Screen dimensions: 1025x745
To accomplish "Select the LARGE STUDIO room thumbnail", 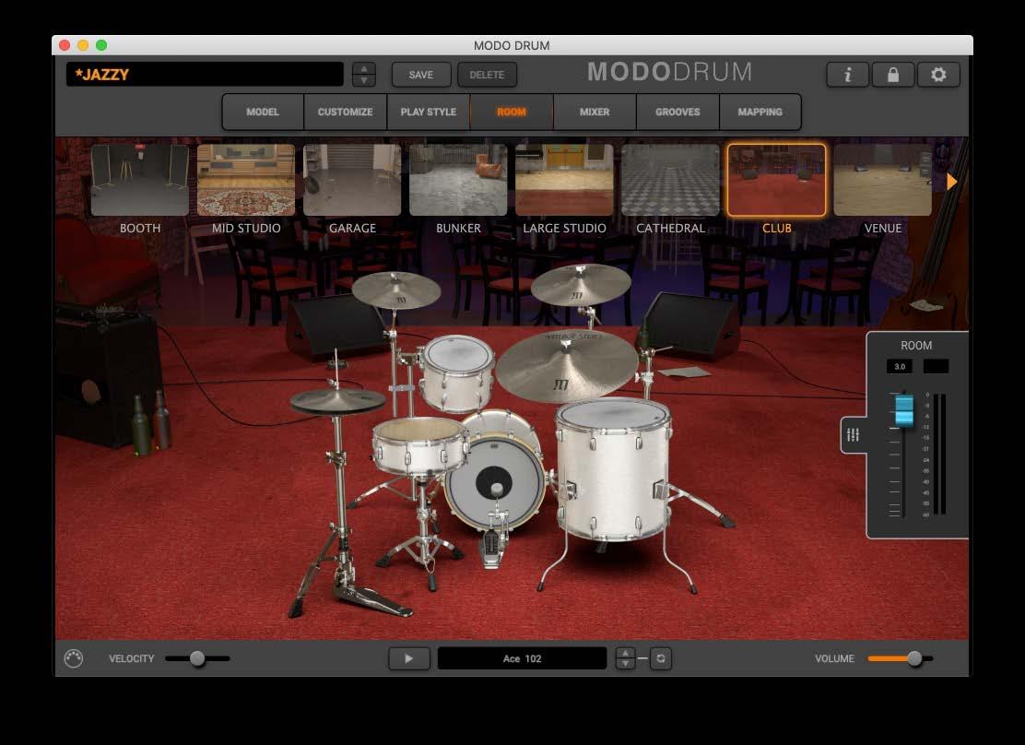I will [x=564, y=180].
